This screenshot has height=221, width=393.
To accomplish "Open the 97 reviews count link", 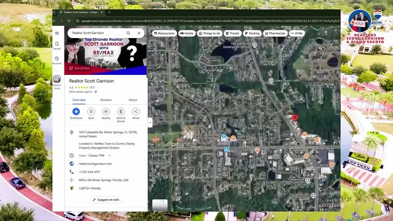I will 92,87.
